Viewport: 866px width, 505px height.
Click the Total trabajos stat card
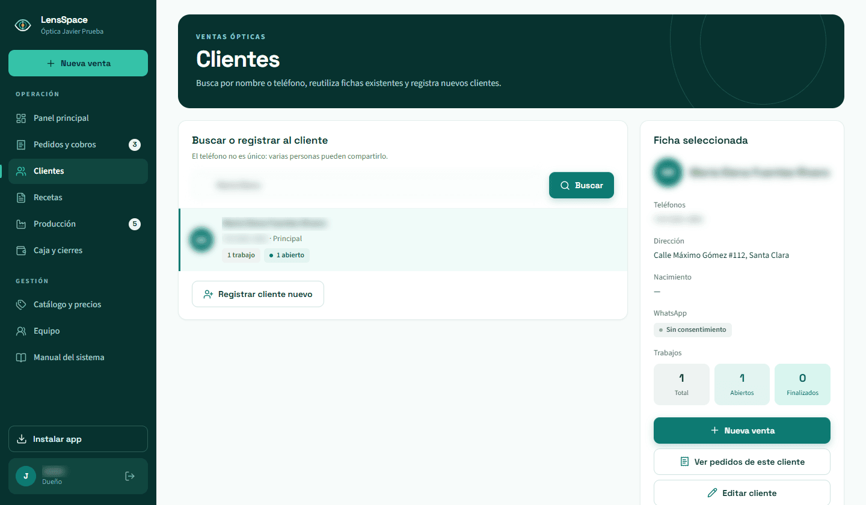(681, 384)
